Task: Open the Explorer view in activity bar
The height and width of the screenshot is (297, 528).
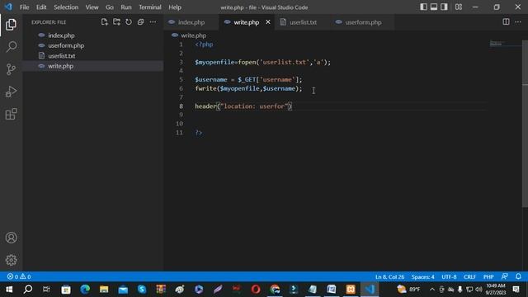Action: click(x=11, y=25)
